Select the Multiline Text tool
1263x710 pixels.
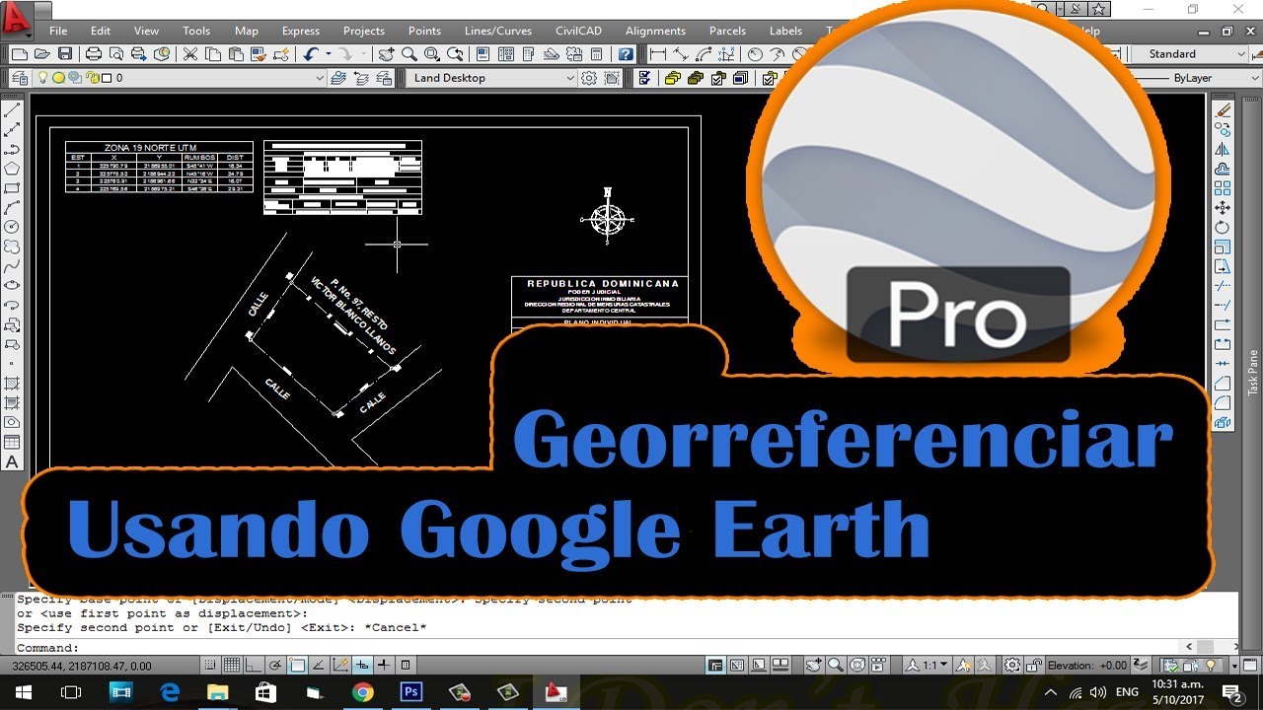12,461
